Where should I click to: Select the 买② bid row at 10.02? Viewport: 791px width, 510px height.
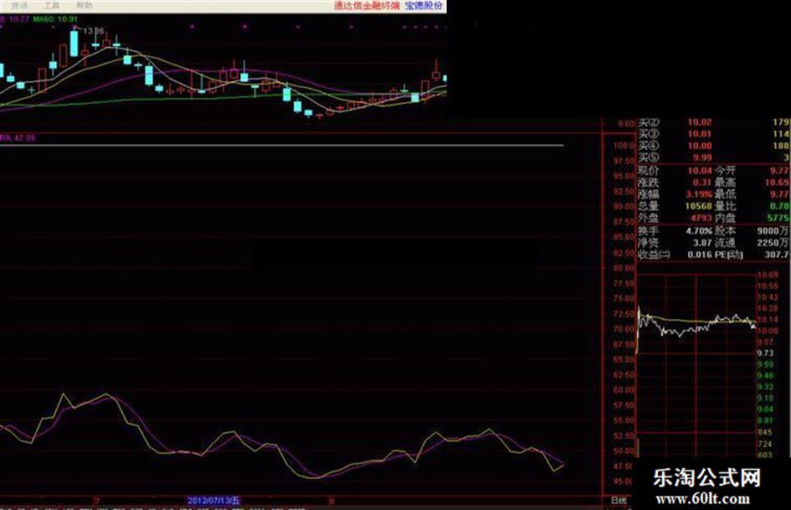pos(714,122)
